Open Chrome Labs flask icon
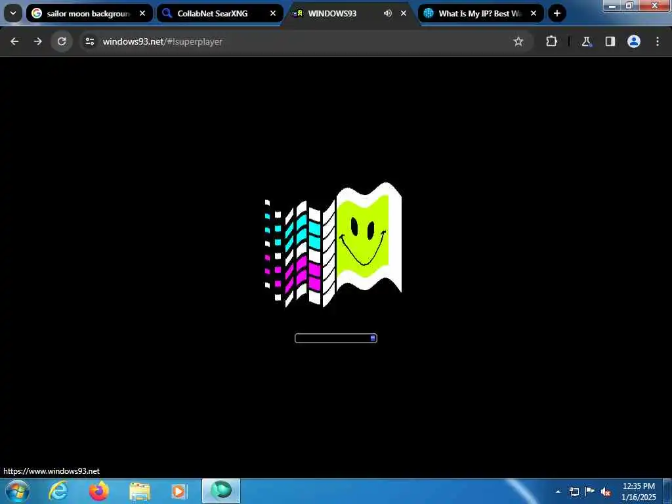The height and width of the screenshot is (504, 672). coord(586,41)
